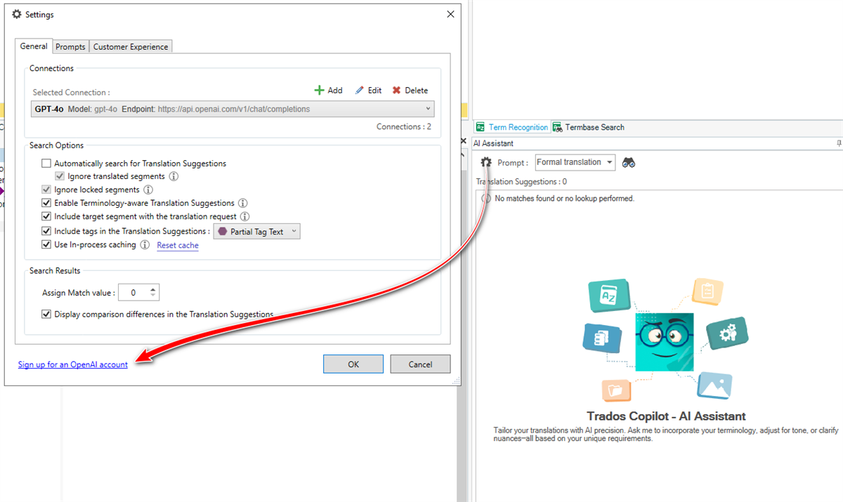Click the binoculars search icon
This screenshot has height=502, width=843.
tap(629, 162)
